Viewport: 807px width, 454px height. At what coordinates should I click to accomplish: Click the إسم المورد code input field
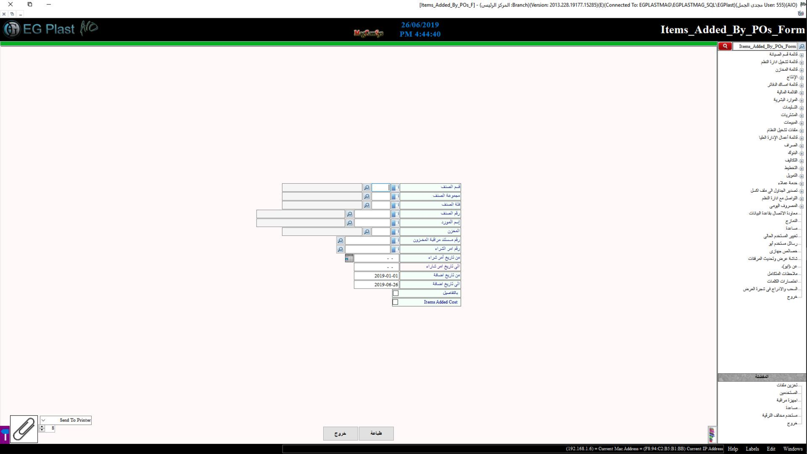click(372, 223)
